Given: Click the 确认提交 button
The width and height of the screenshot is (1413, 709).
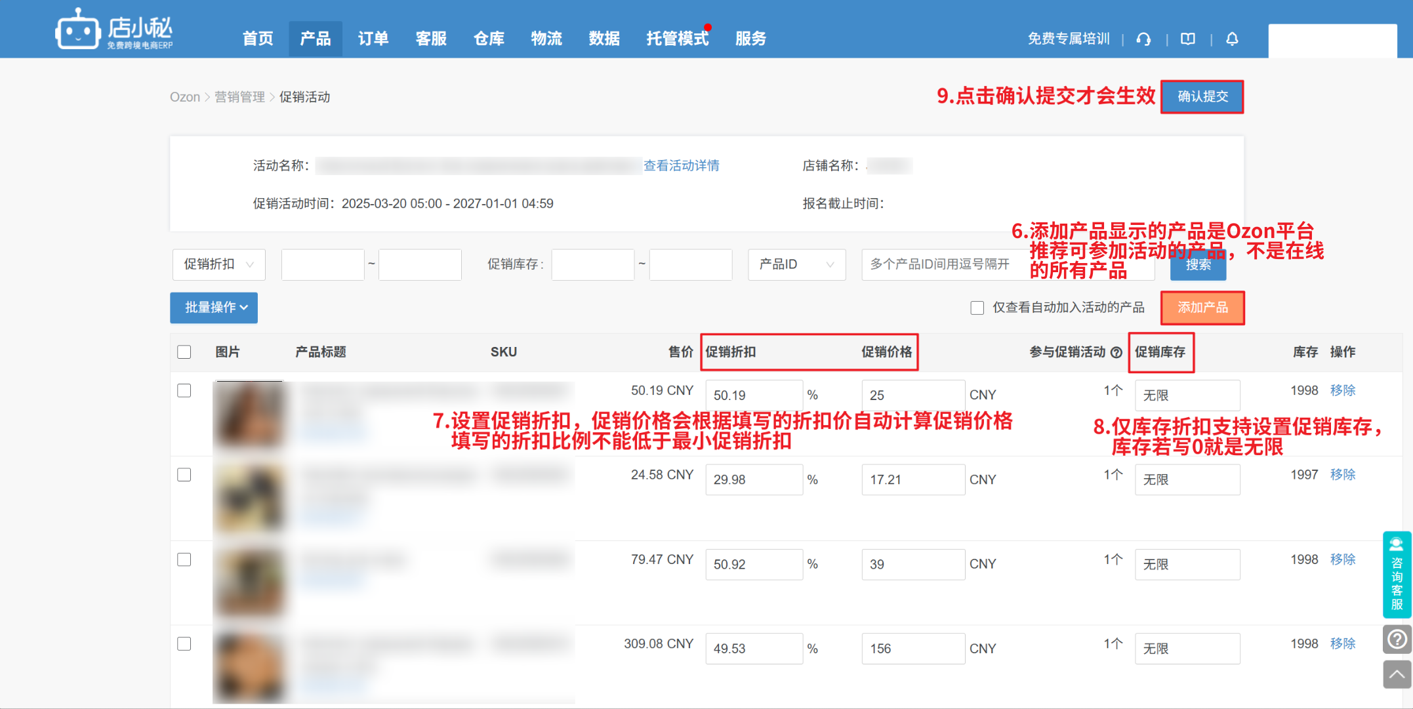Looking at the screenshot, I should 1202,97.
